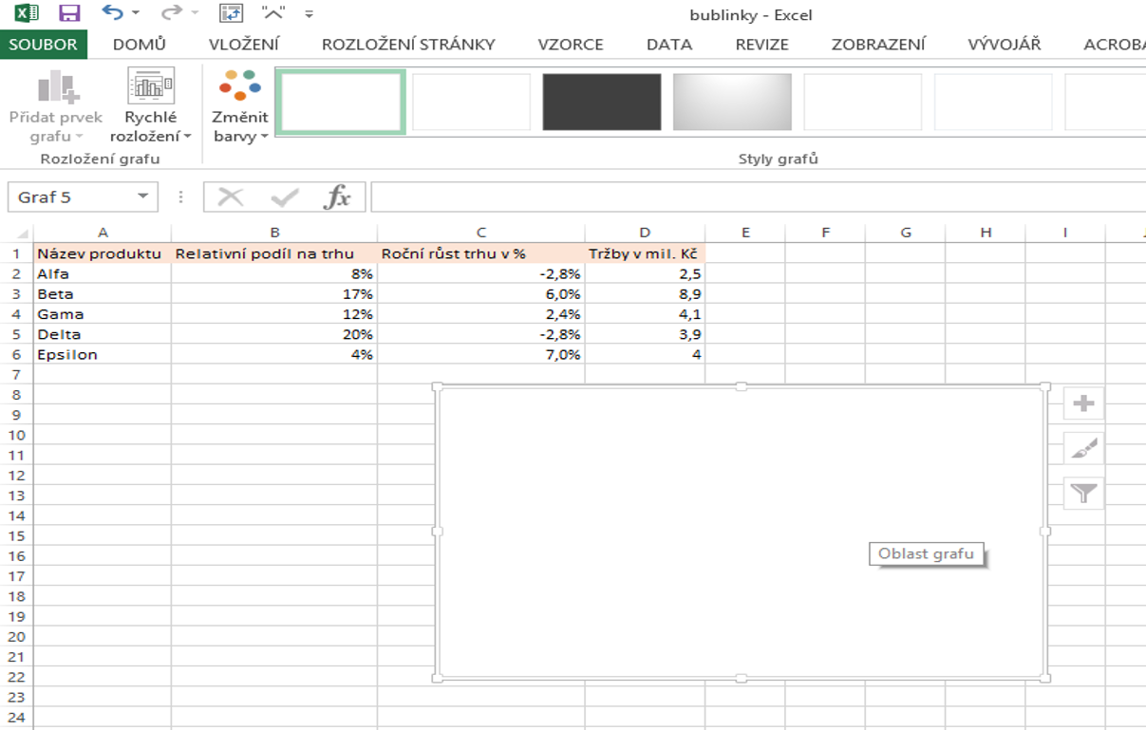Open the Insert Function fx dialog

[337, 197]
